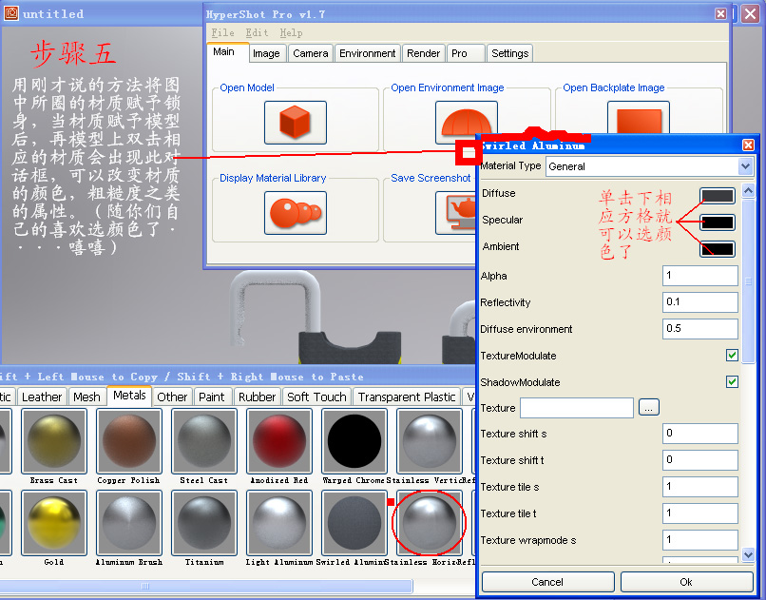
Task: Click the Open Model cube icon
Action: [x=295, y=123]
